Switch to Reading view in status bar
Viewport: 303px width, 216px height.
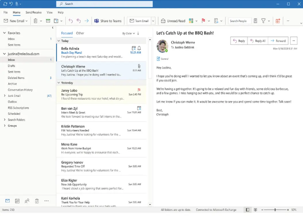(x=255, y=210)
